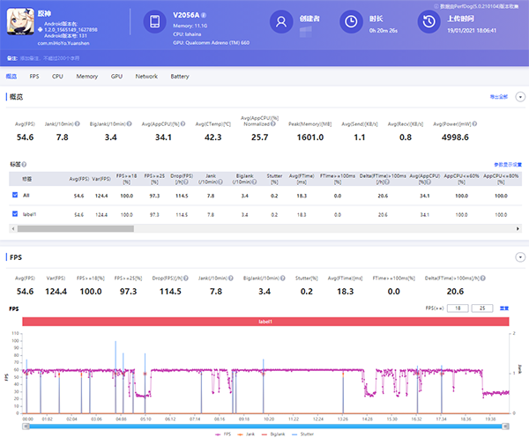This screenshot has width=529, height=438.
Task: Click the FPS threshold input showing 18
Action: 458,308
